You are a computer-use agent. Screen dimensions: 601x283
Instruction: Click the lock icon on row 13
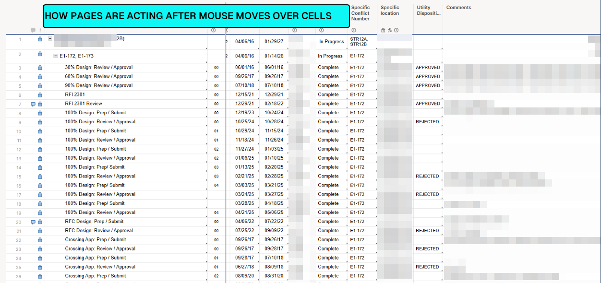point(40,158)
